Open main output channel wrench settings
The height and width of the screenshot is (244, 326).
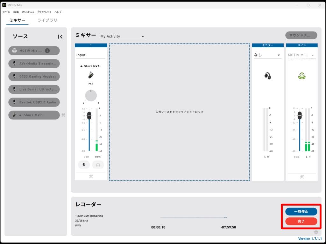(x=301, y=177)
